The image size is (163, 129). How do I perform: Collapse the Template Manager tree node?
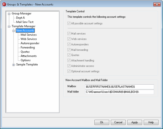point(9,27)
